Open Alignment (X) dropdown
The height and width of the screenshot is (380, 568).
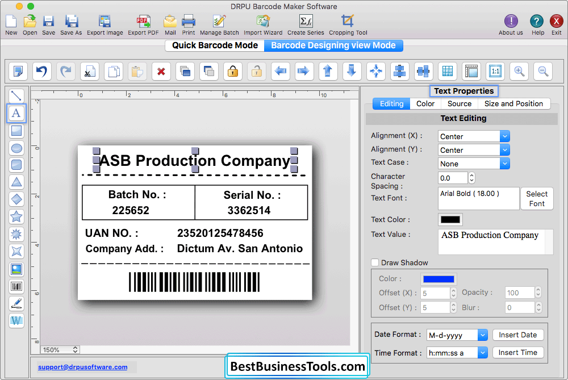point(474,136)
